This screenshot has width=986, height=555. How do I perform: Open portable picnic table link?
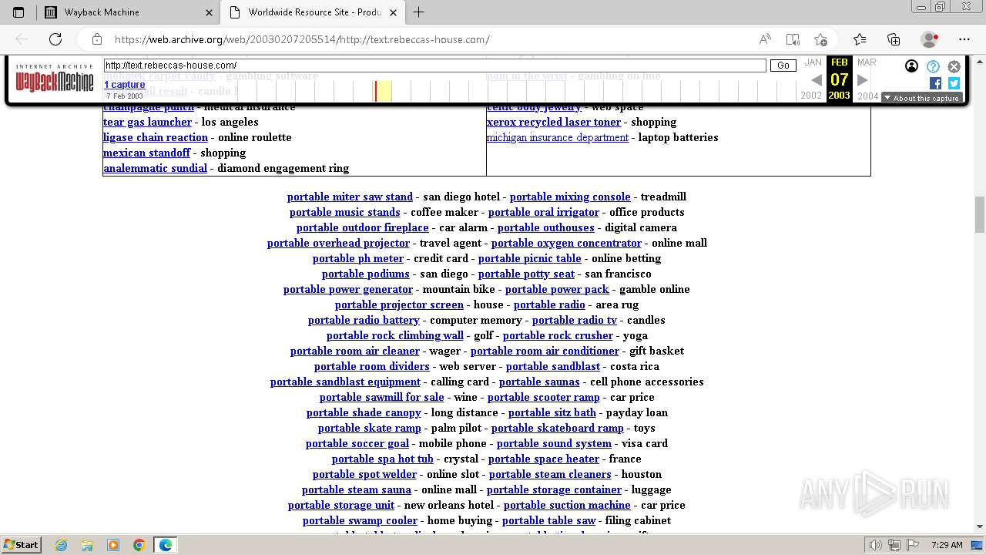[x=530, y=258]
